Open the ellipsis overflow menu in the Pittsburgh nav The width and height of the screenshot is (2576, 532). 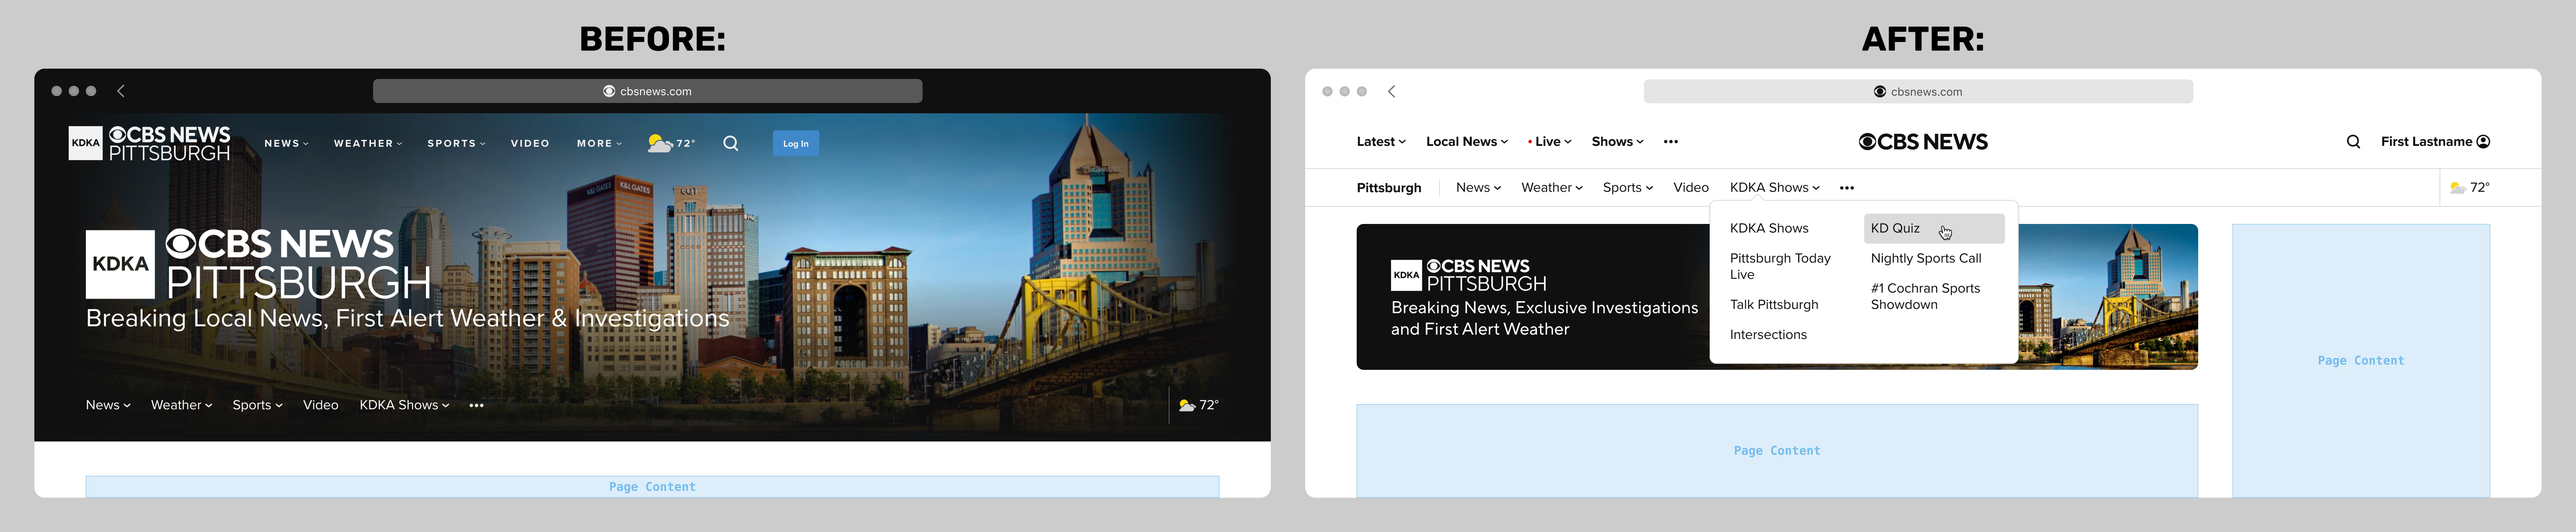[1847, 187]
